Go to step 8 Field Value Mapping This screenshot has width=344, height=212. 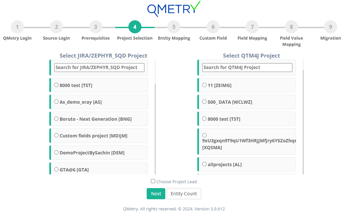coord(291,27)
